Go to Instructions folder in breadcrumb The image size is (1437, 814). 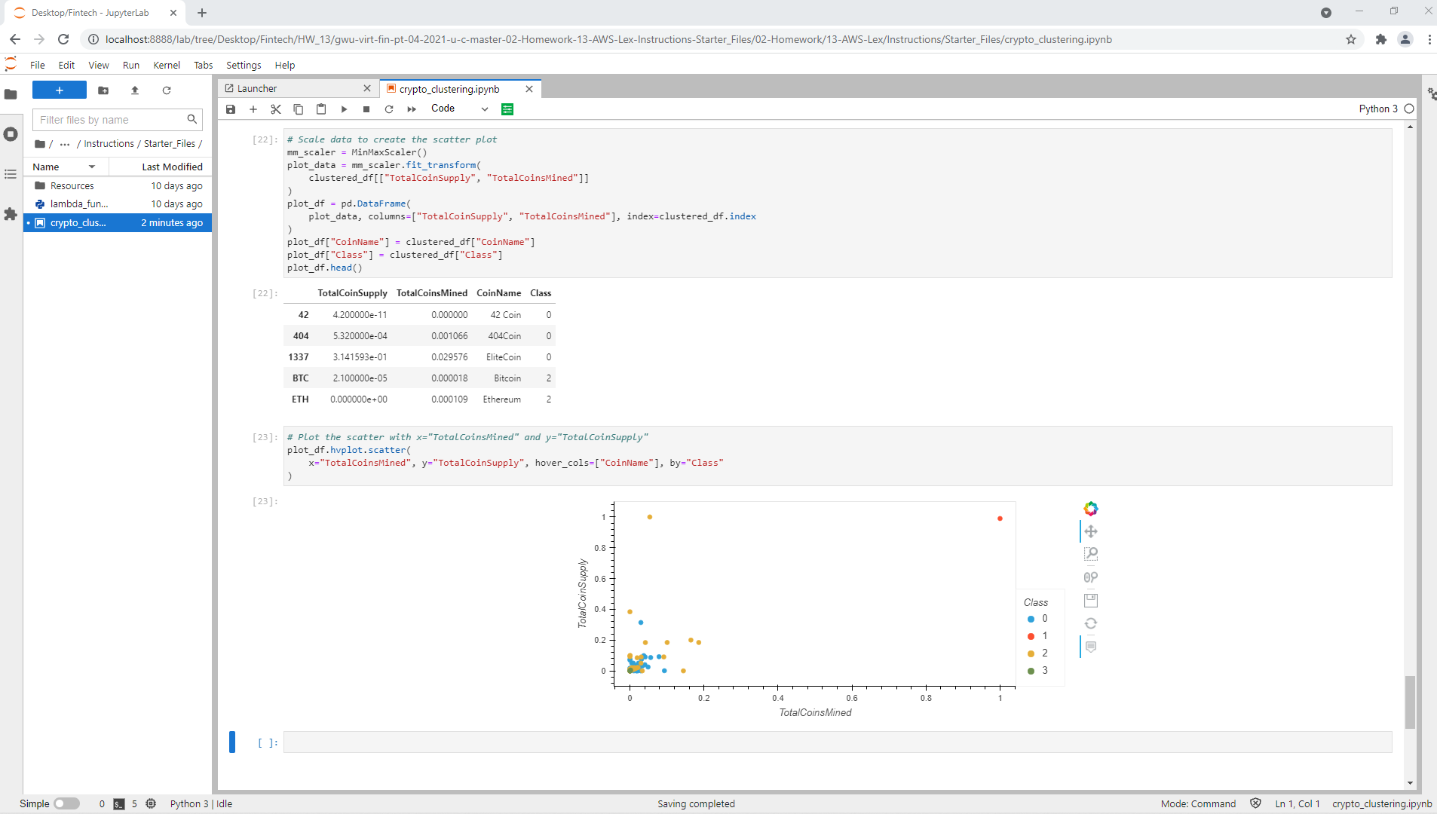pos(109,144)
